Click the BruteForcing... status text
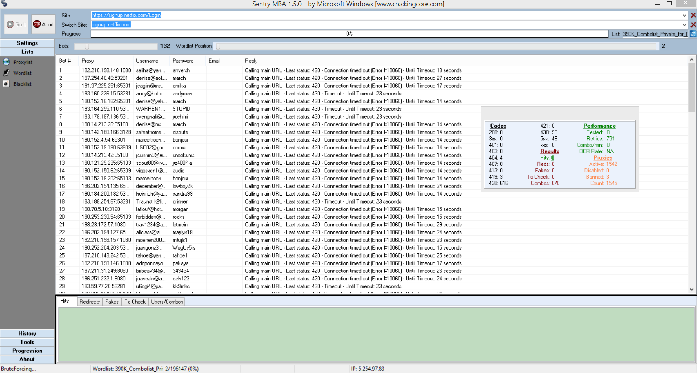The image size is (697, 373). pos(19,369)
